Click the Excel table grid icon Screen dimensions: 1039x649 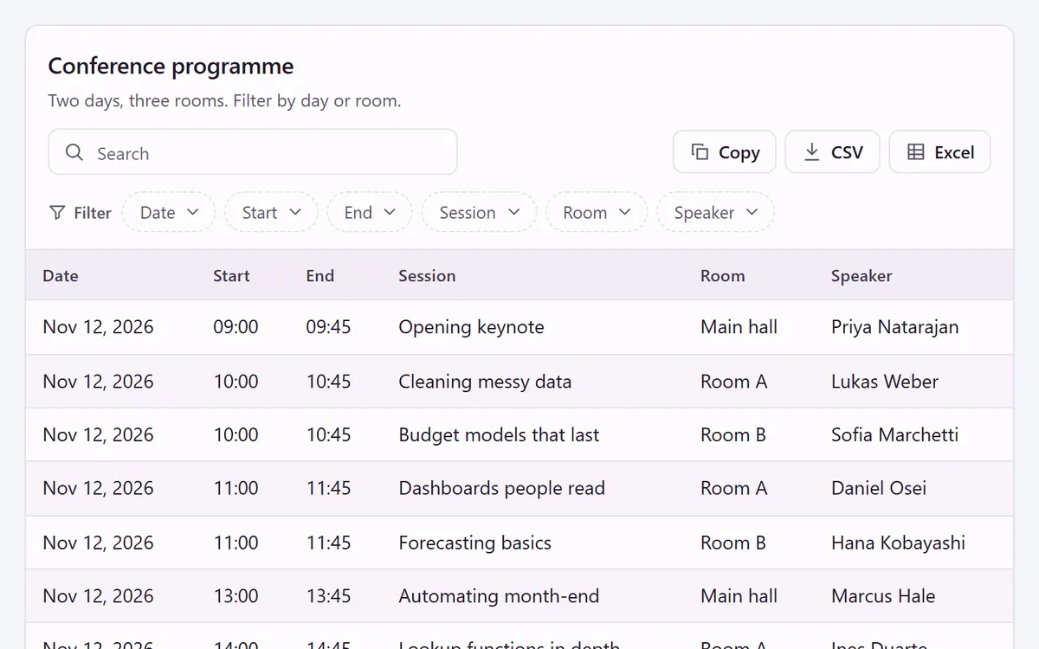tap(915, 152)
